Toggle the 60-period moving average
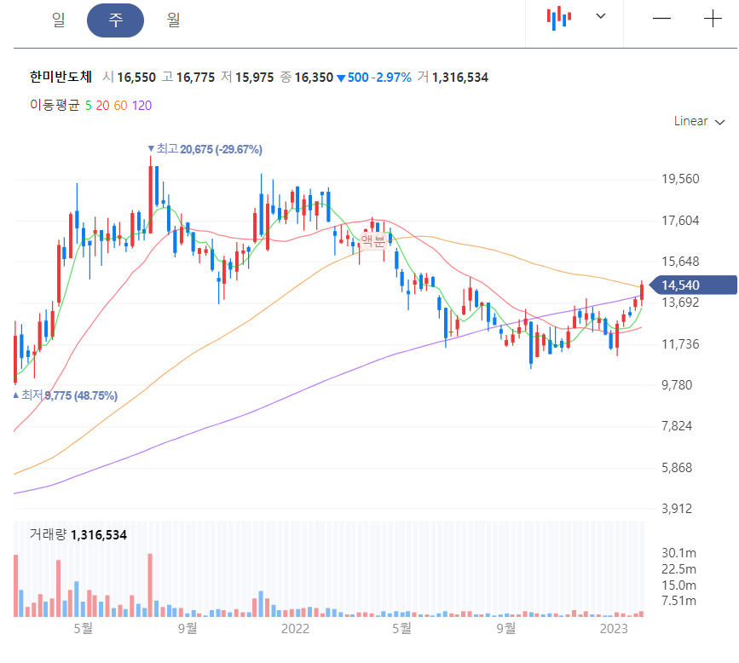This screenshot has height=663, width=739. 121,106
